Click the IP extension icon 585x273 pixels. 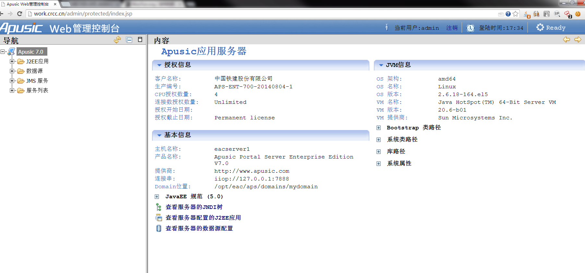tap(557, 14)
